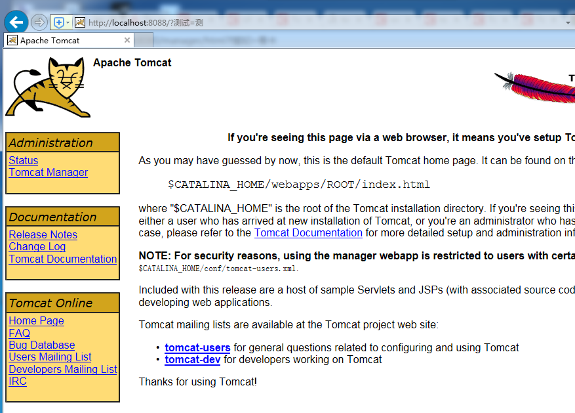
Task: Click the favicon on Apache Tomcat tab
Action: coord(12,40)
